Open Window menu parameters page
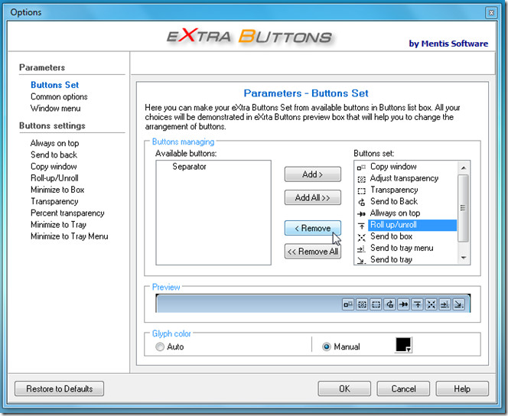 (x=55, y=109)
